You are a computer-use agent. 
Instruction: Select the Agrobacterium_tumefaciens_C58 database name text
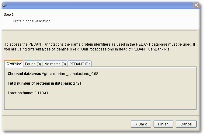(x=70, y=74)
